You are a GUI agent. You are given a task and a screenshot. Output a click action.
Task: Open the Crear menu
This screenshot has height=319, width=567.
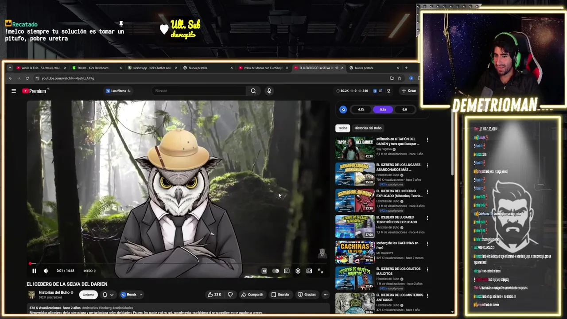(408, 91)
